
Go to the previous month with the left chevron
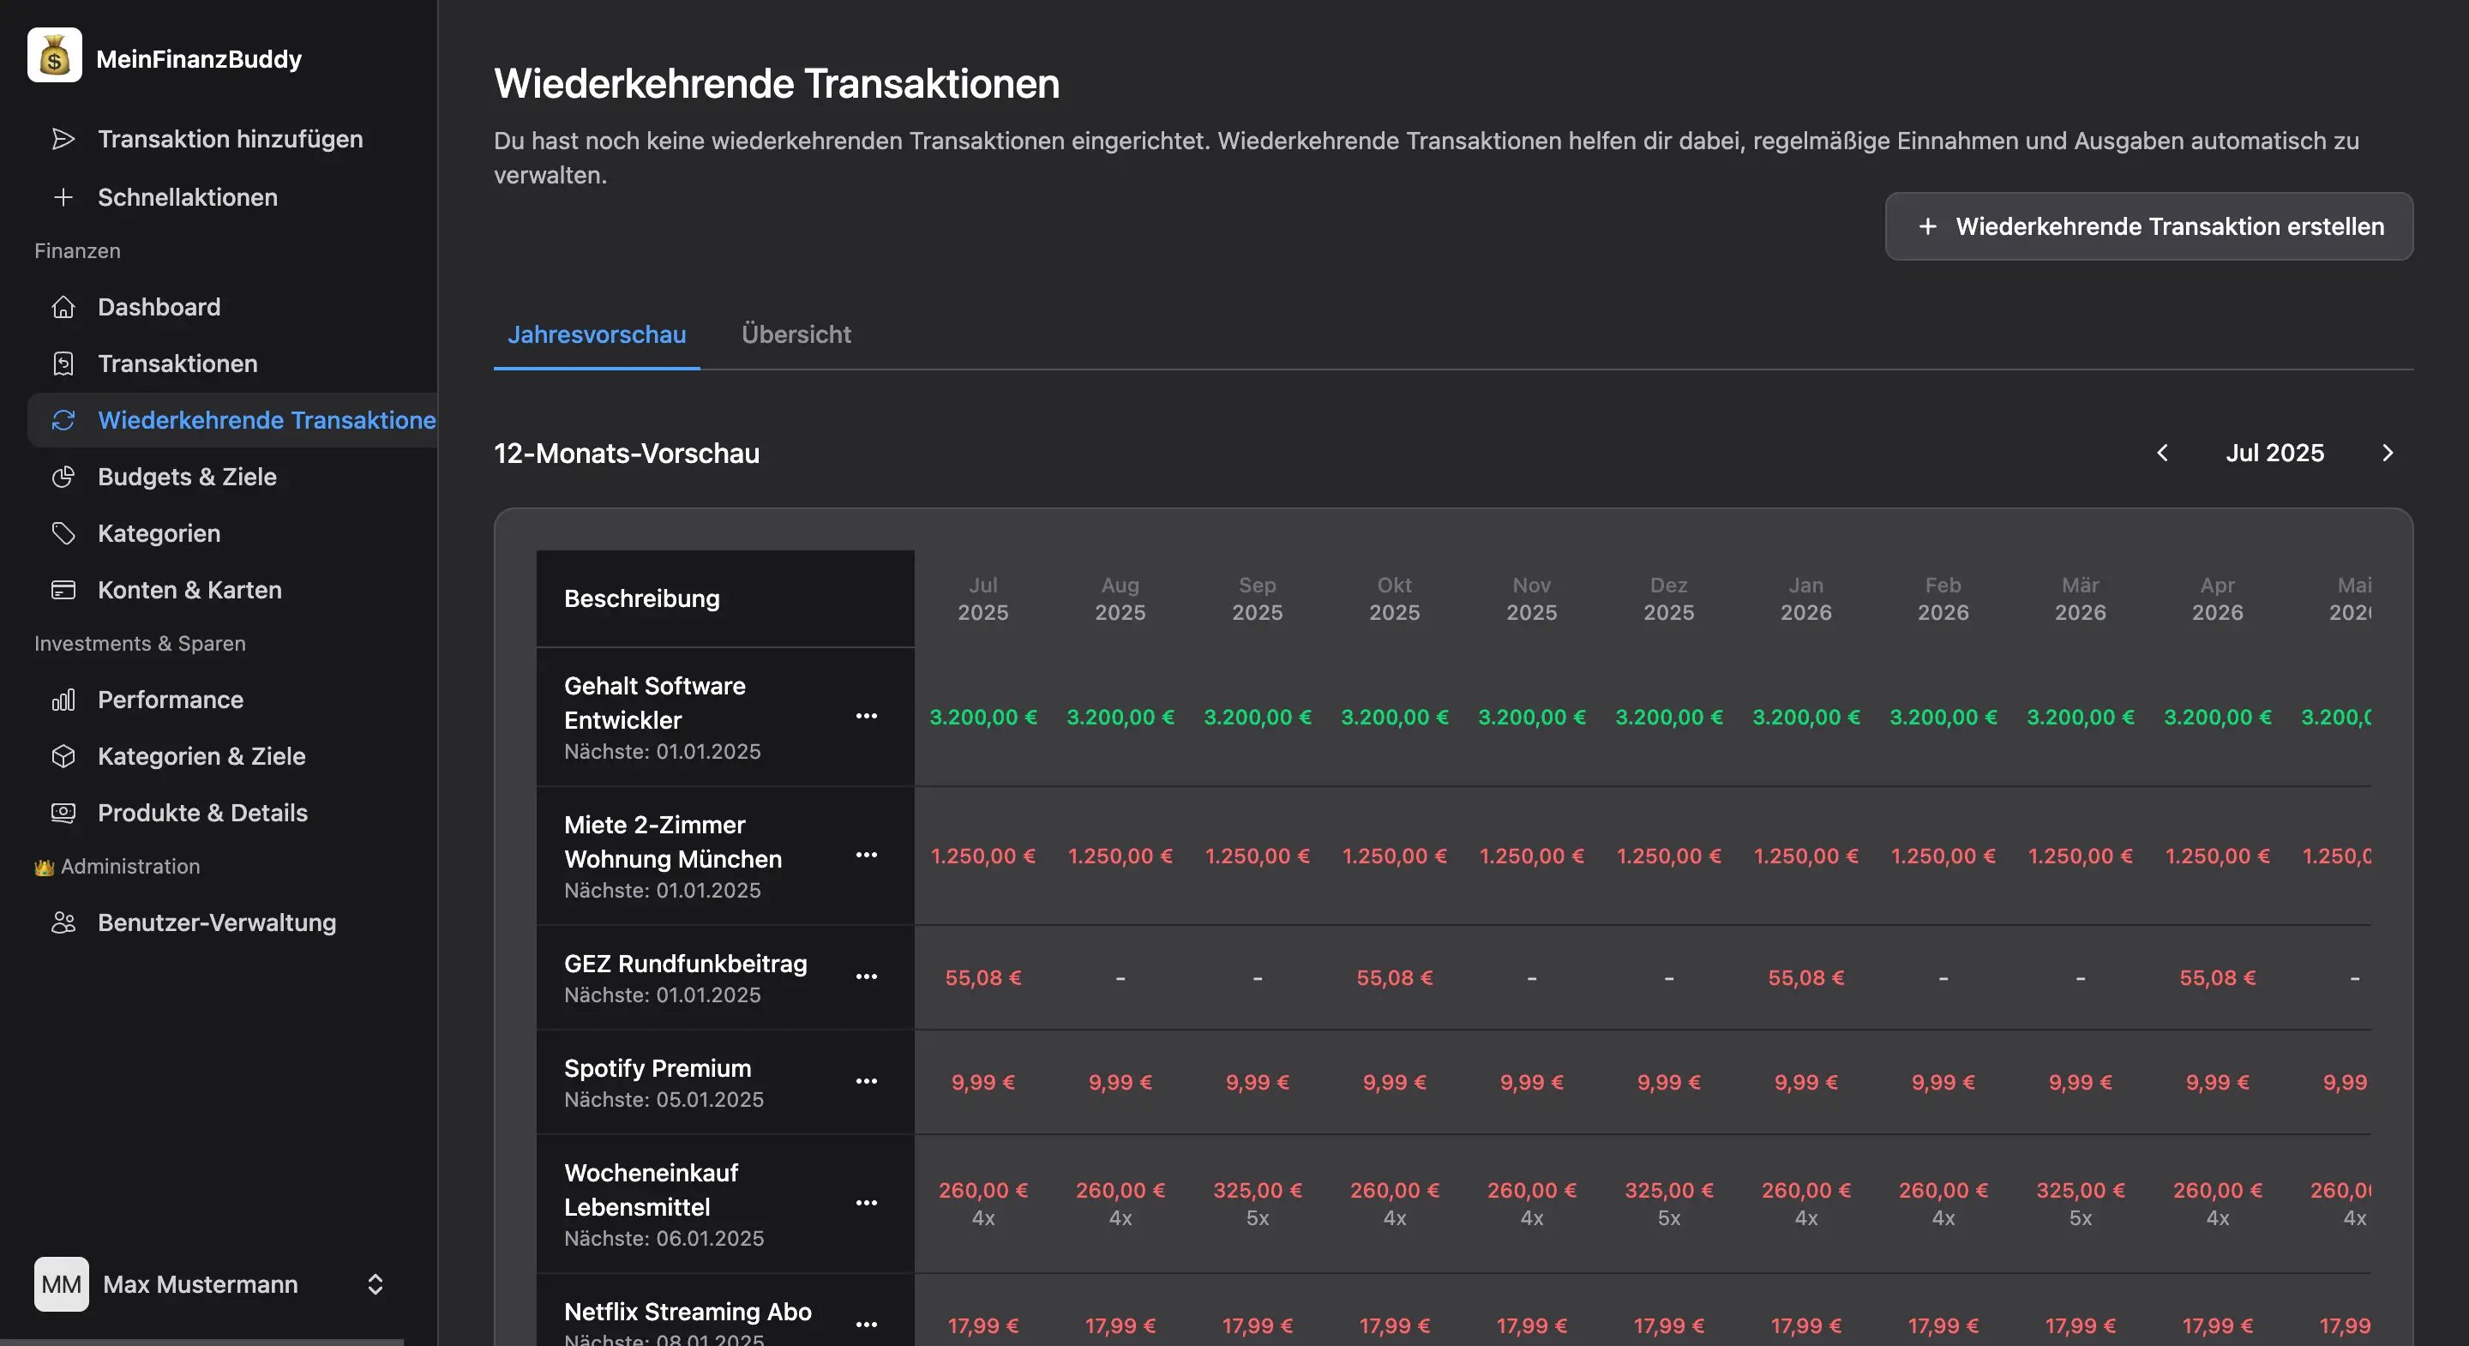pyautogui.click(x=2162, y=453)
